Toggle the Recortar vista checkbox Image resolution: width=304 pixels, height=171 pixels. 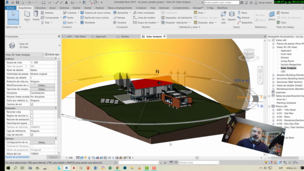pyautogui.click(x=32, y=112)
